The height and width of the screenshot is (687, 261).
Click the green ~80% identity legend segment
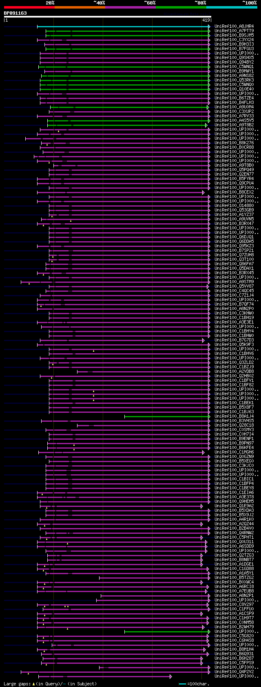pyautogui.click(x=181, y=7)
